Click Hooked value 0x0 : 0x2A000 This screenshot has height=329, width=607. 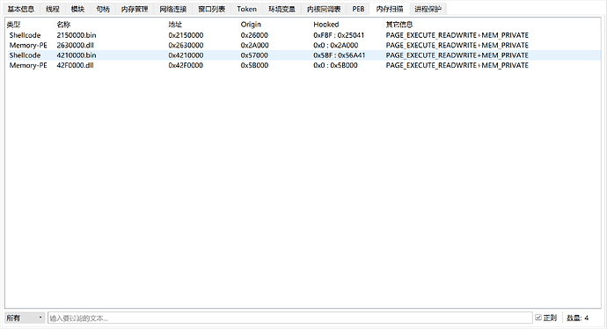pos(336,45)
